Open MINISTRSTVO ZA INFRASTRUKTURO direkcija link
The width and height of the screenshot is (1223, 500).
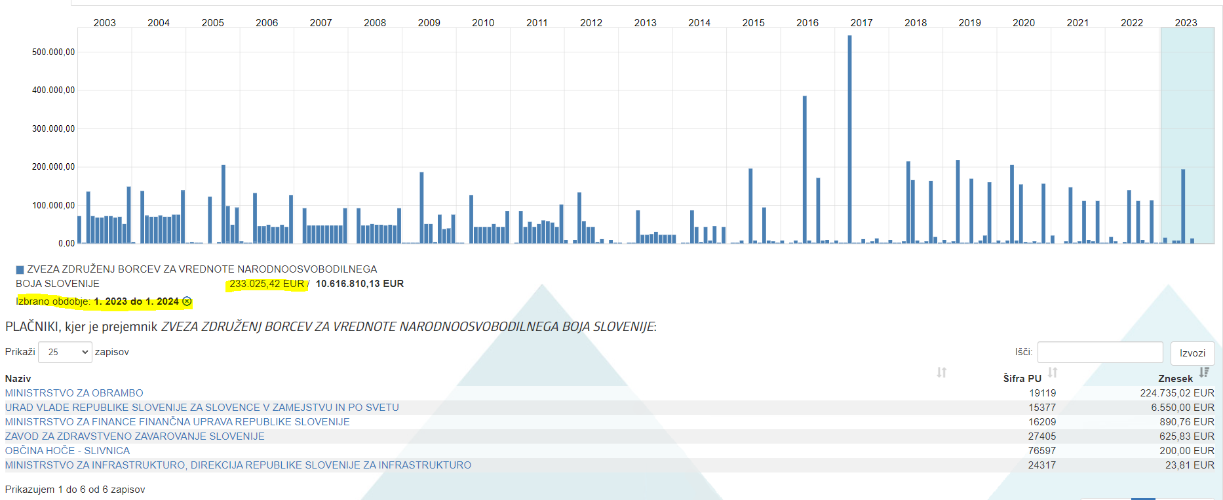238,465
